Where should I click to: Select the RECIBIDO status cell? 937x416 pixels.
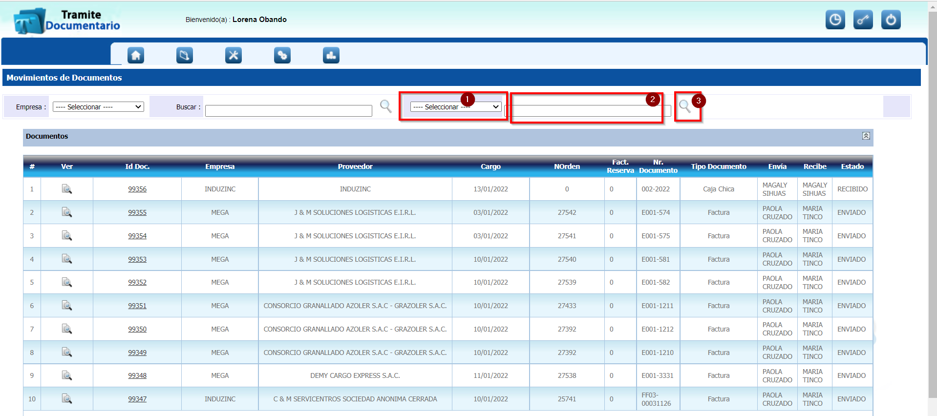click(852, 189)
